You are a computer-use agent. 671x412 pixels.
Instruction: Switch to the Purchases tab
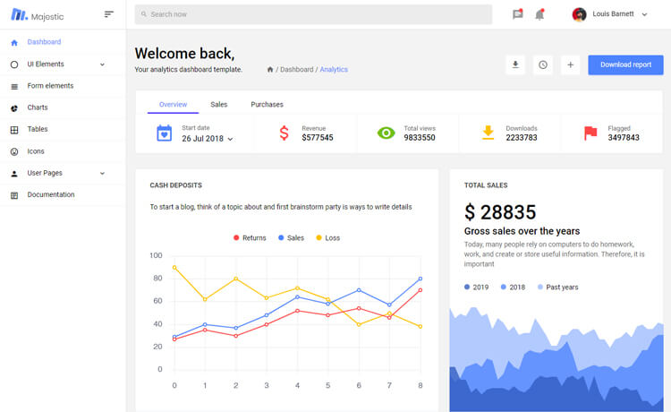267,105
